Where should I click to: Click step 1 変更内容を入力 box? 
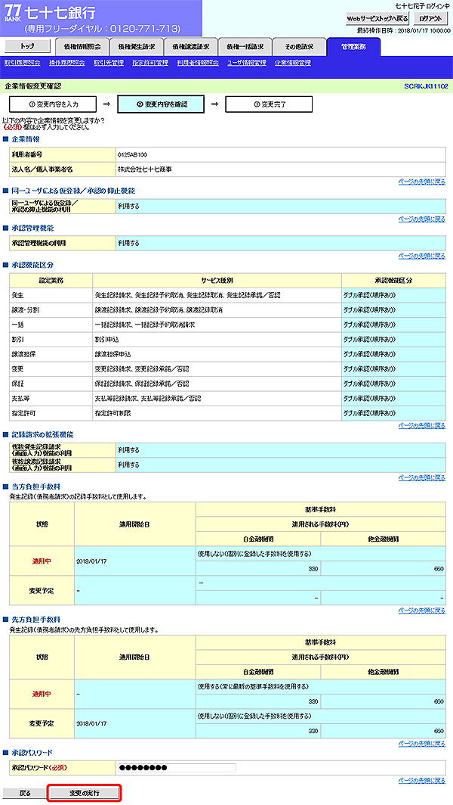pyautogui.click(x=53, y=104)
